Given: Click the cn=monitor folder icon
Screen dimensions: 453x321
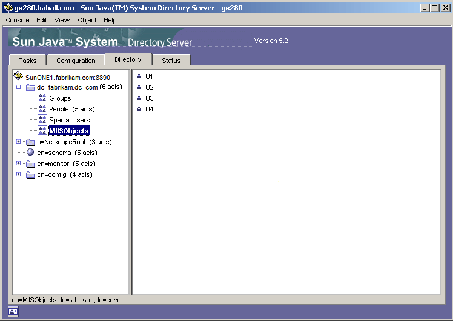Looking at the screenshot, I should pyautogui.click(x=30, y=164).
